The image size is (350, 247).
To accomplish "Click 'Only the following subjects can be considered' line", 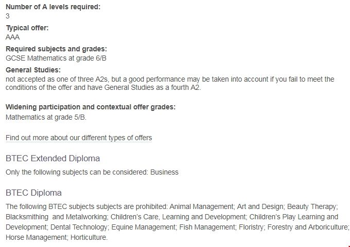I will pyautogui.click(x=77, y=172).
